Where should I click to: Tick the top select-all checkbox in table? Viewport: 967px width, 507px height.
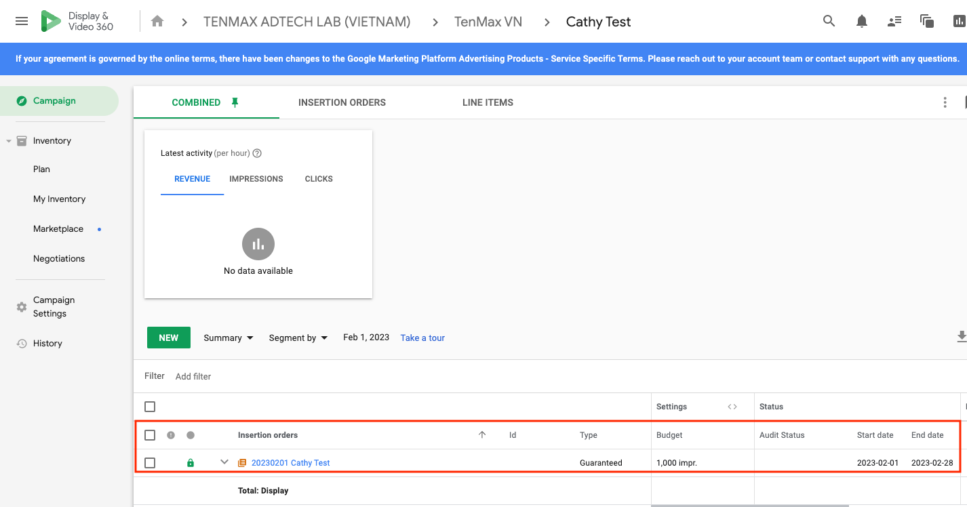coord(150,407)
